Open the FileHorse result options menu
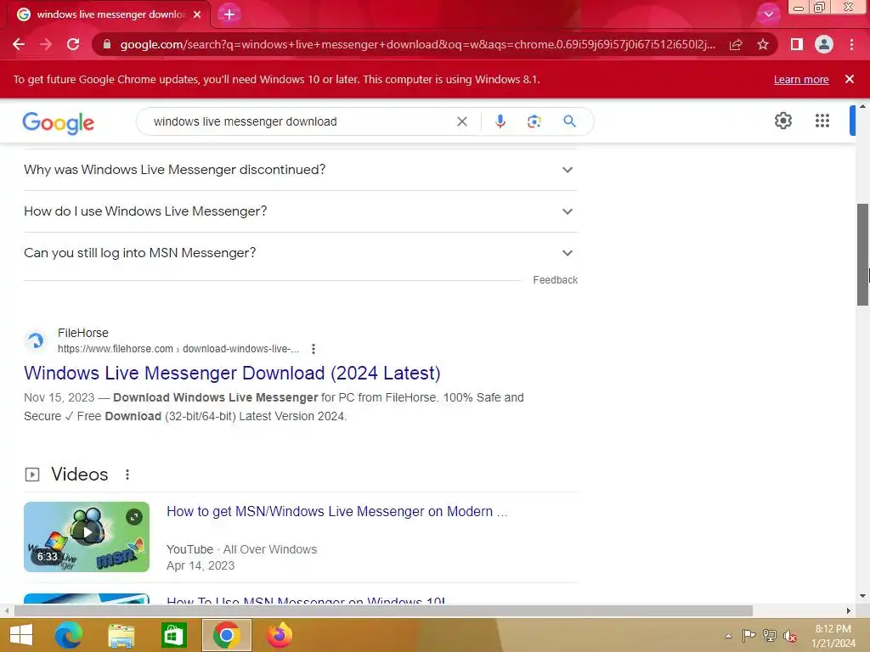This screenshot has width=870, height=652. coord(314,349)
